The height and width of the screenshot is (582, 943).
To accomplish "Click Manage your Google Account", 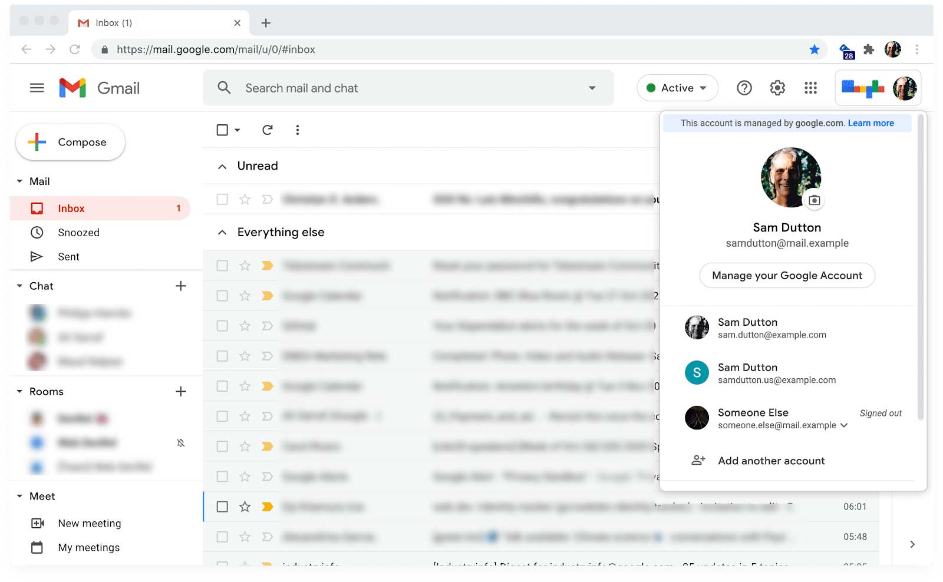I will (x=787, y=275).
